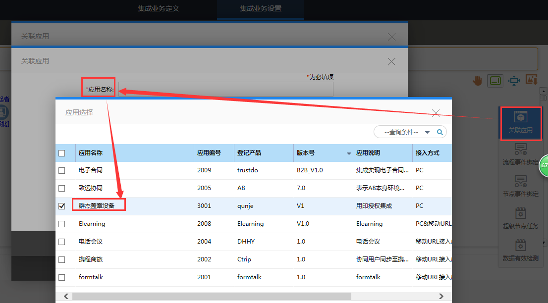Uncheck the 群杰盖章设备 row checkbox
548x303 pixels.
[x=62, y=206]
